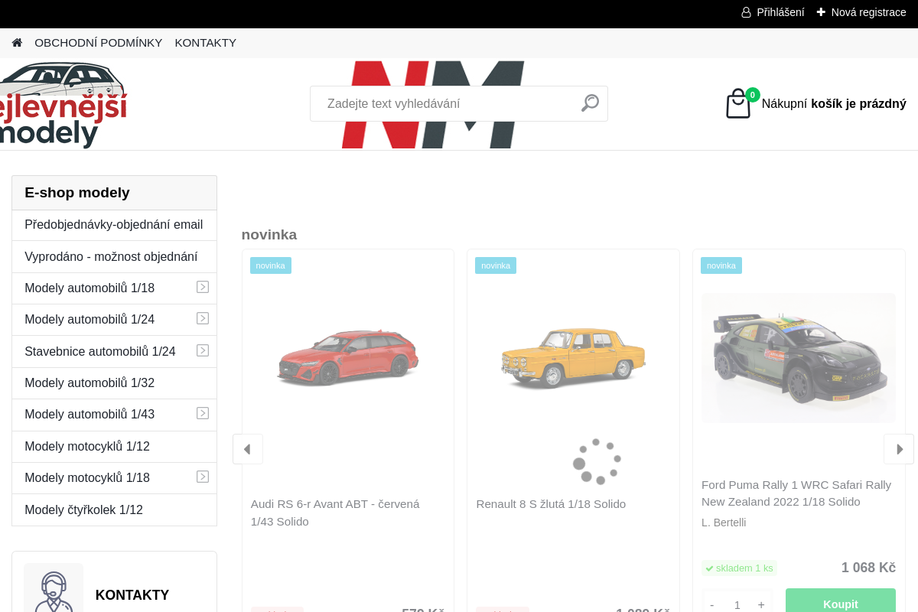
Task: Increase Ford Puma quantity with plus
Action: (761, 604)
